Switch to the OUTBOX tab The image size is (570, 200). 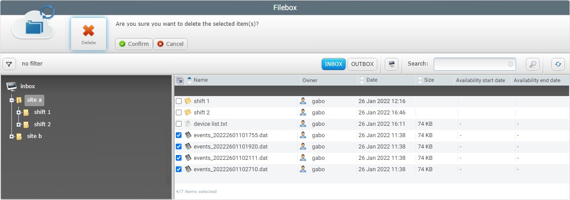363,64
